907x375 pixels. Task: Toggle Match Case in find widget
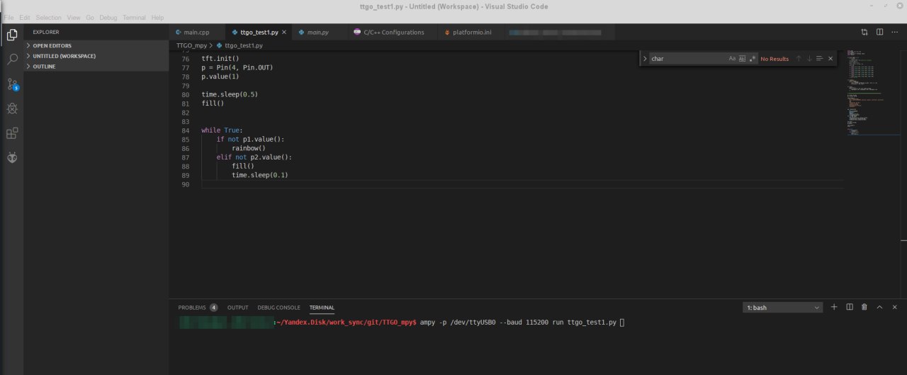732,59
